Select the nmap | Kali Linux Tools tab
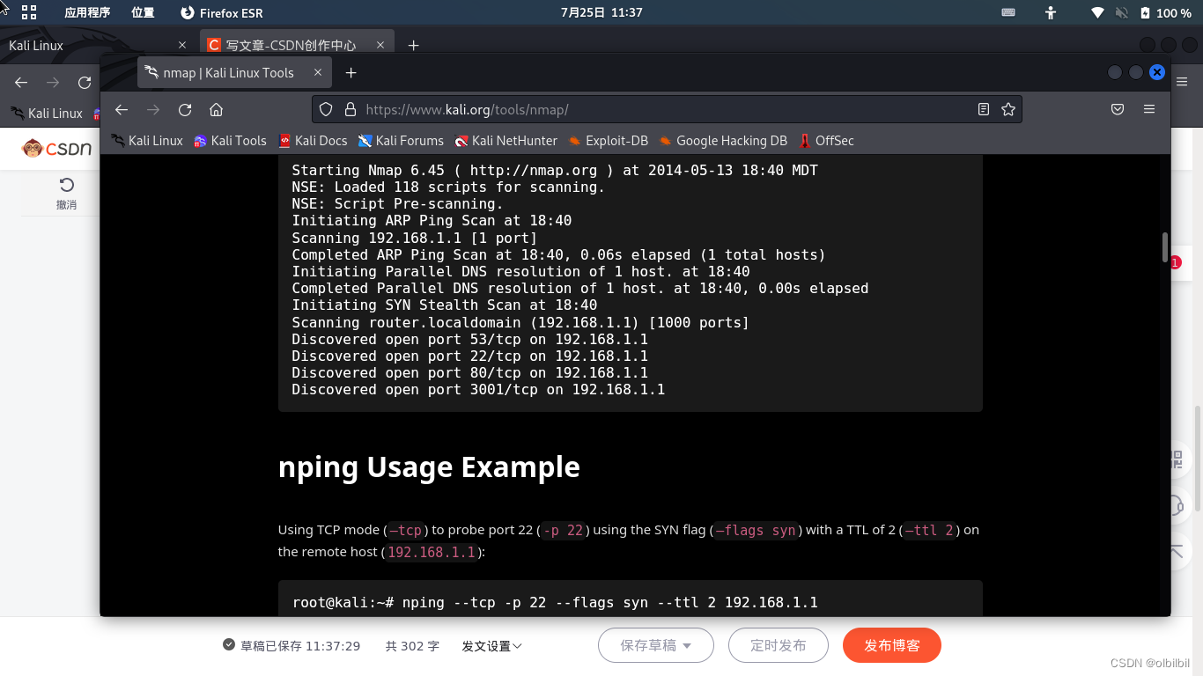 [234, 73]
